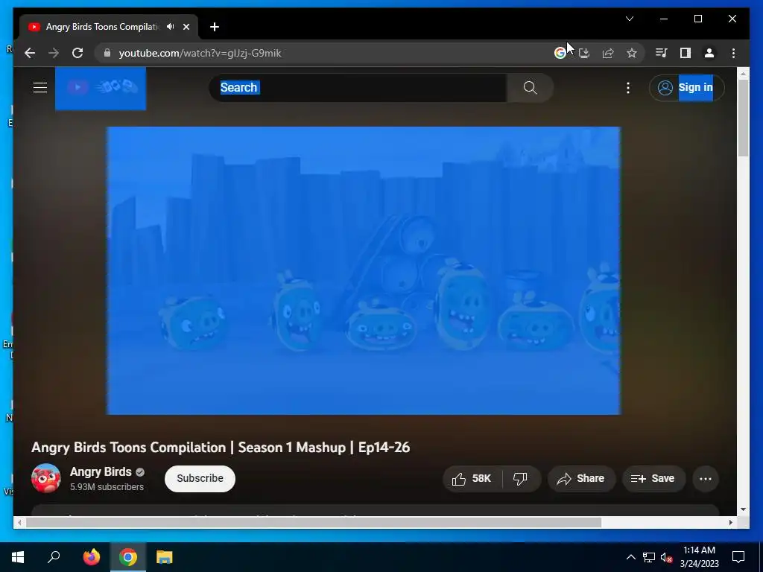Like the video showing 58K likes
This screenshot has width=763, height=572.
pos(472,479)
